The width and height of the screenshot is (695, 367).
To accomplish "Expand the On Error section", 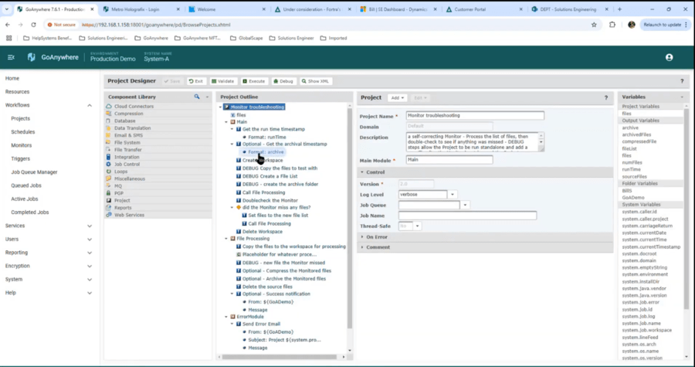I will tap(377, 236).
